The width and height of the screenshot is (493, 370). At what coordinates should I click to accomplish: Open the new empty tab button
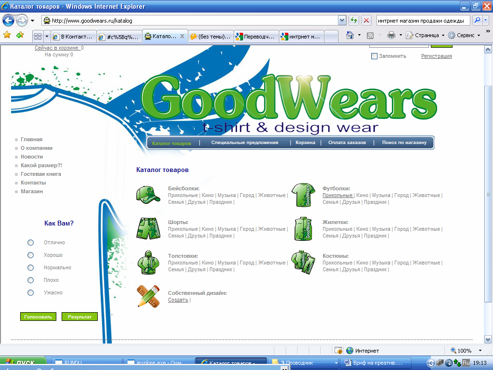[331, 37]
